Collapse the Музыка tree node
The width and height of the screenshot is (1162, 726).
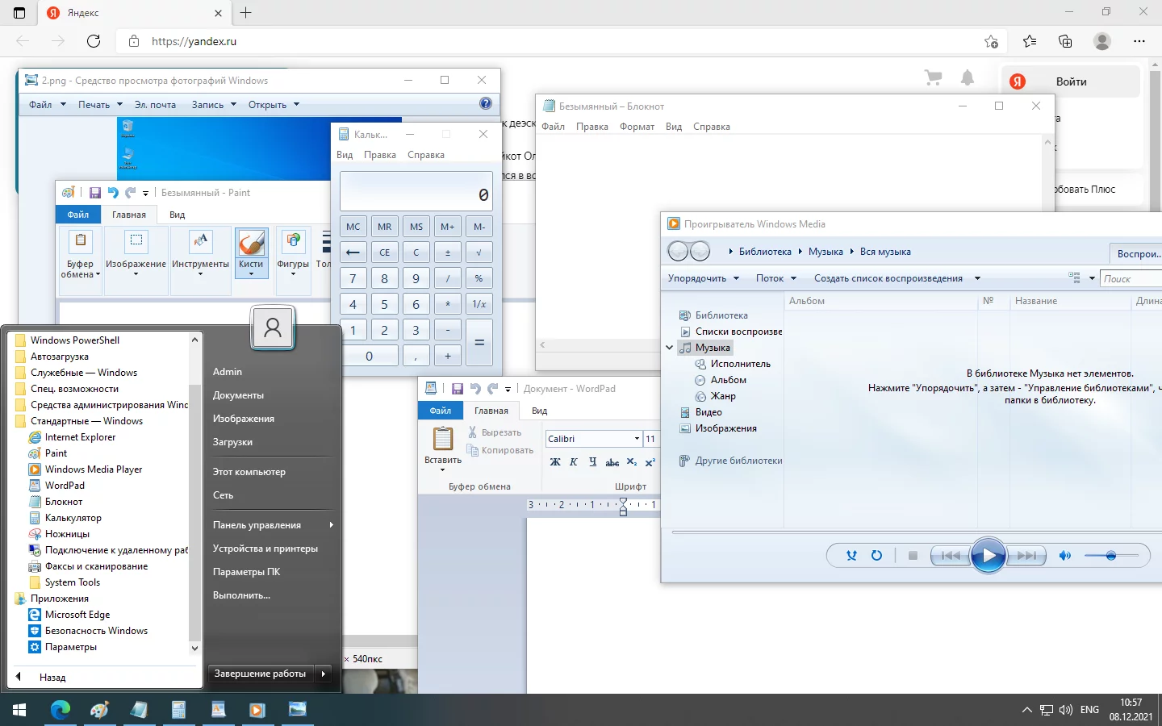point(669,348)
